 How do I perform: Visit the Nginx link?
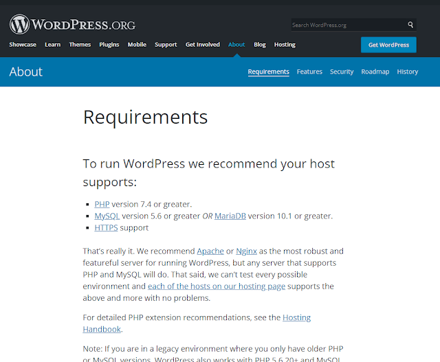tap(246, 251)
